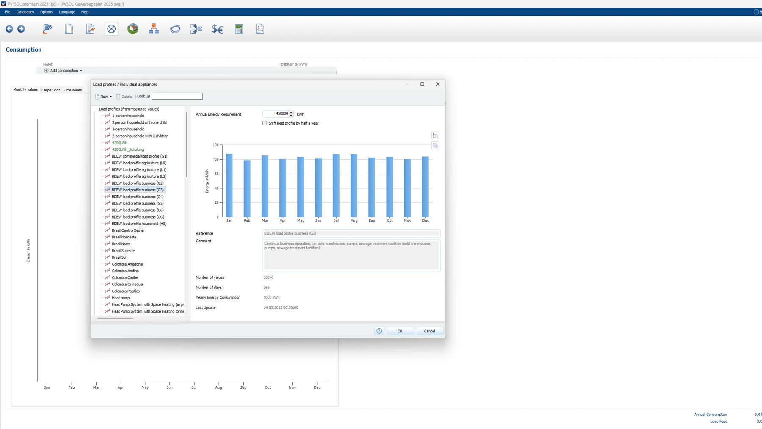Delete the selected load profile
Image resolution: width=762 pixels, height=429 pixels.
[124, 97]
